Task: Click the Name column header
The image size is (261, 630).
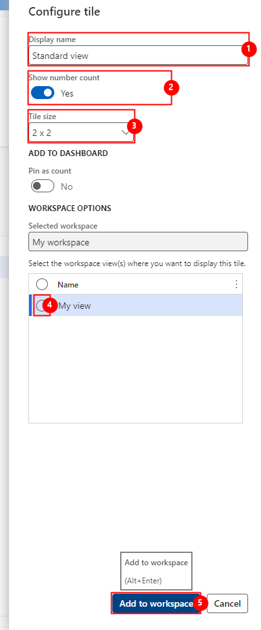Action: click(68, 285)
